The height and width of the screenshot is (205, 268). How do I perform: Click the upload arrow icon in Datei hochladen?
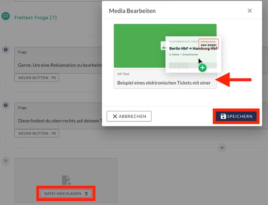click(86, 193)
